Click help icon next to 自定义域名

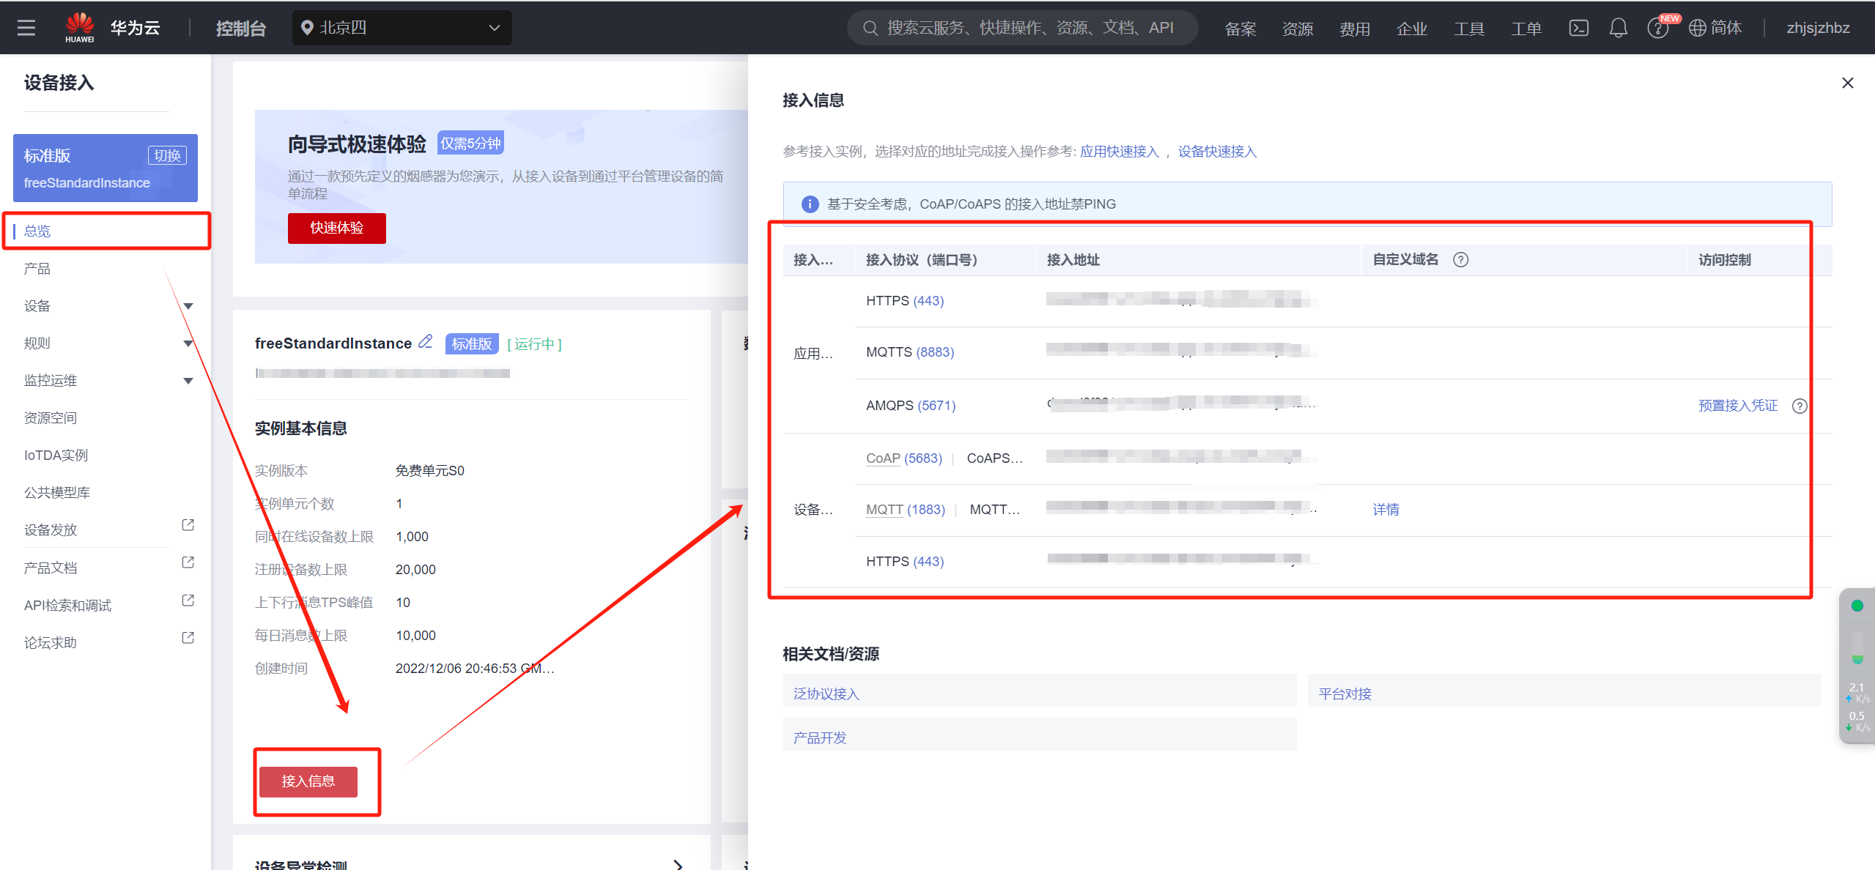(x=1460, y=260)
